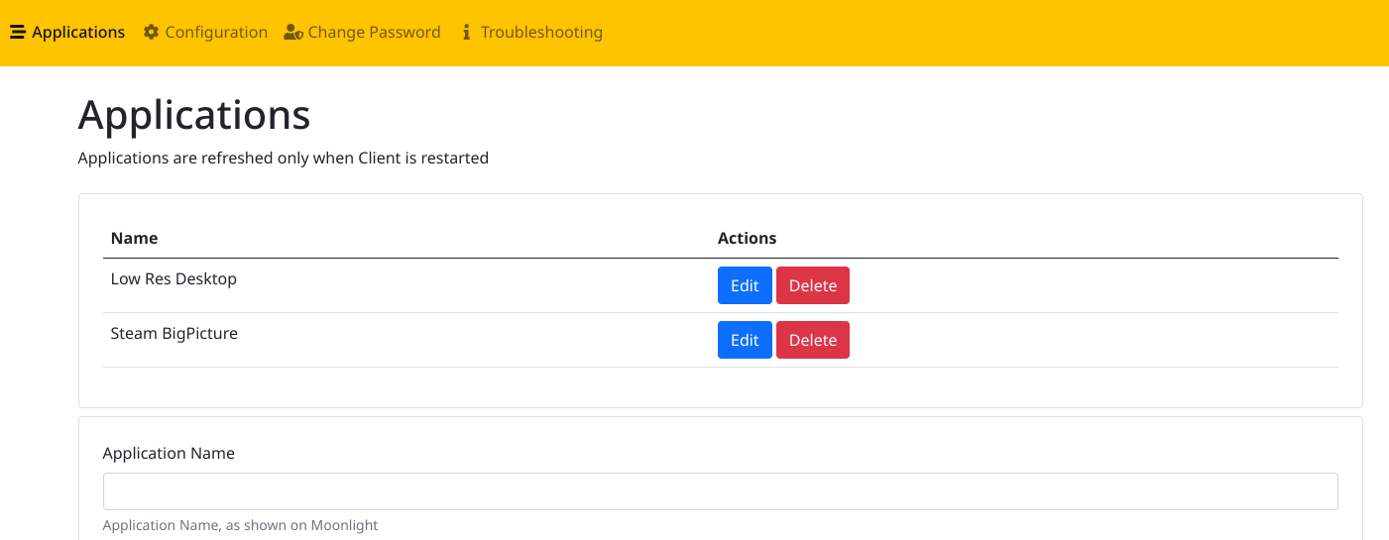Viewport: 1389px width, 540px height.
Task: Click the Troubleshooting info icon
Action: [466, 33]
